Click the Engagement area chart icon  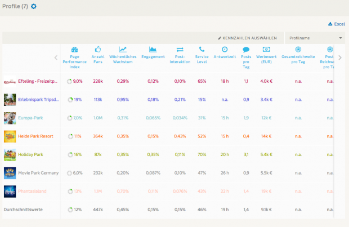click(x=153, y=50)
